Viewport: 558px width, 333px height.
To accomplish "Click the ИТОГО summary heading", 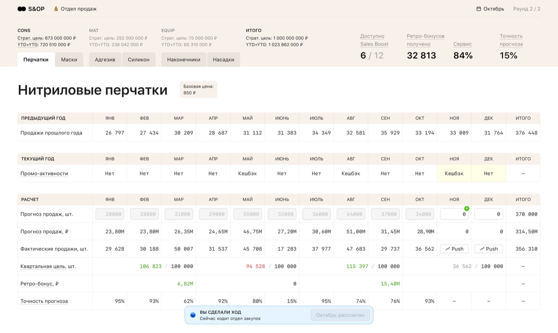I will coord(253,30).
